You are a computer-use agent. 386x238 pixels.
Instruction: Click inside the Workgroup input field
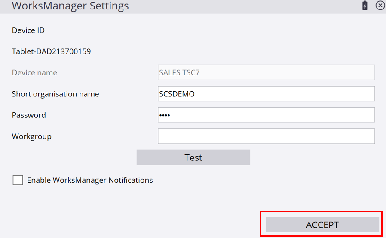[x=267, y=136]
